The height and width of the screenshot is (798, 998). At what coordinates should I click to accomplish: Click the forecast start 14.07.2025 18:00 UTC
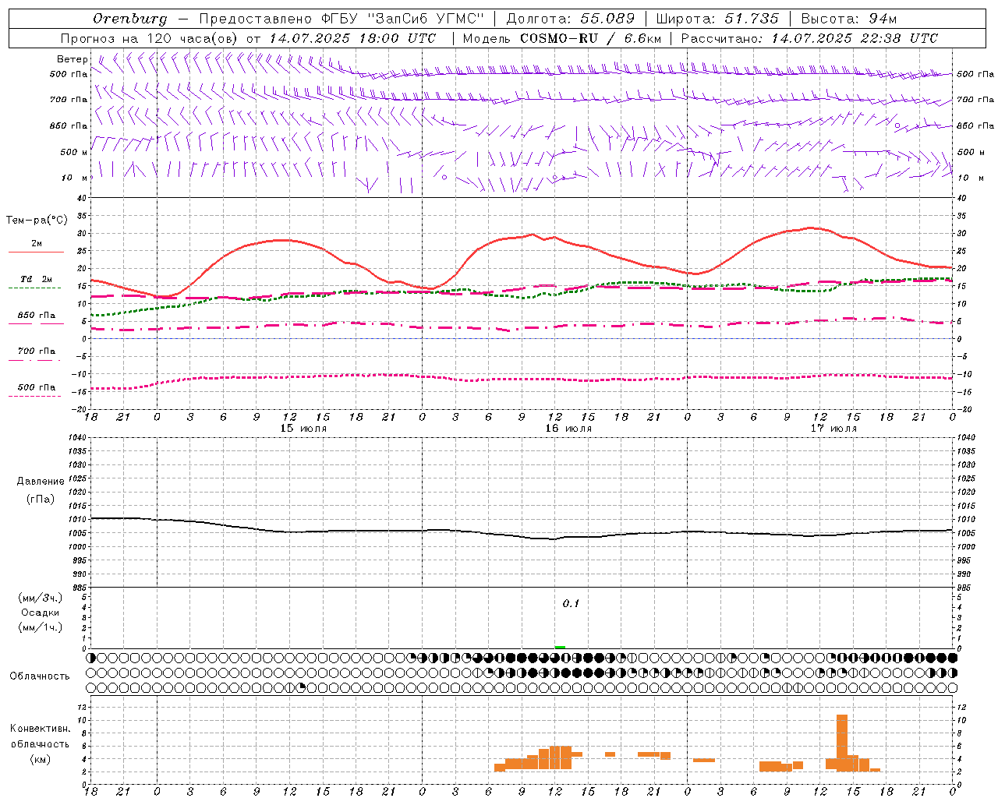pyautogui.click(x=353, y=38)
